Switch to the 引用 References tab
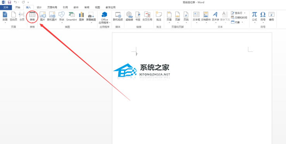286x144 pixels. pyautogui.click(x=65, y=7)
